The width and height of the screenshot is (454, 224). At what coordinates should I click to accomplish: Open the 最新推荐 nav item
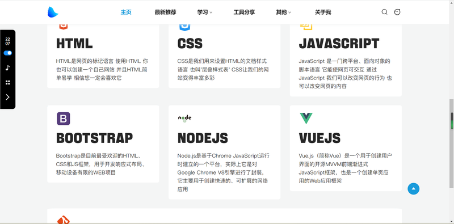pos(165,12)
